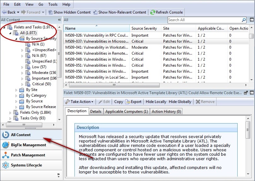Click the fixlet list horizontal scrollbar

click(114, 85)
